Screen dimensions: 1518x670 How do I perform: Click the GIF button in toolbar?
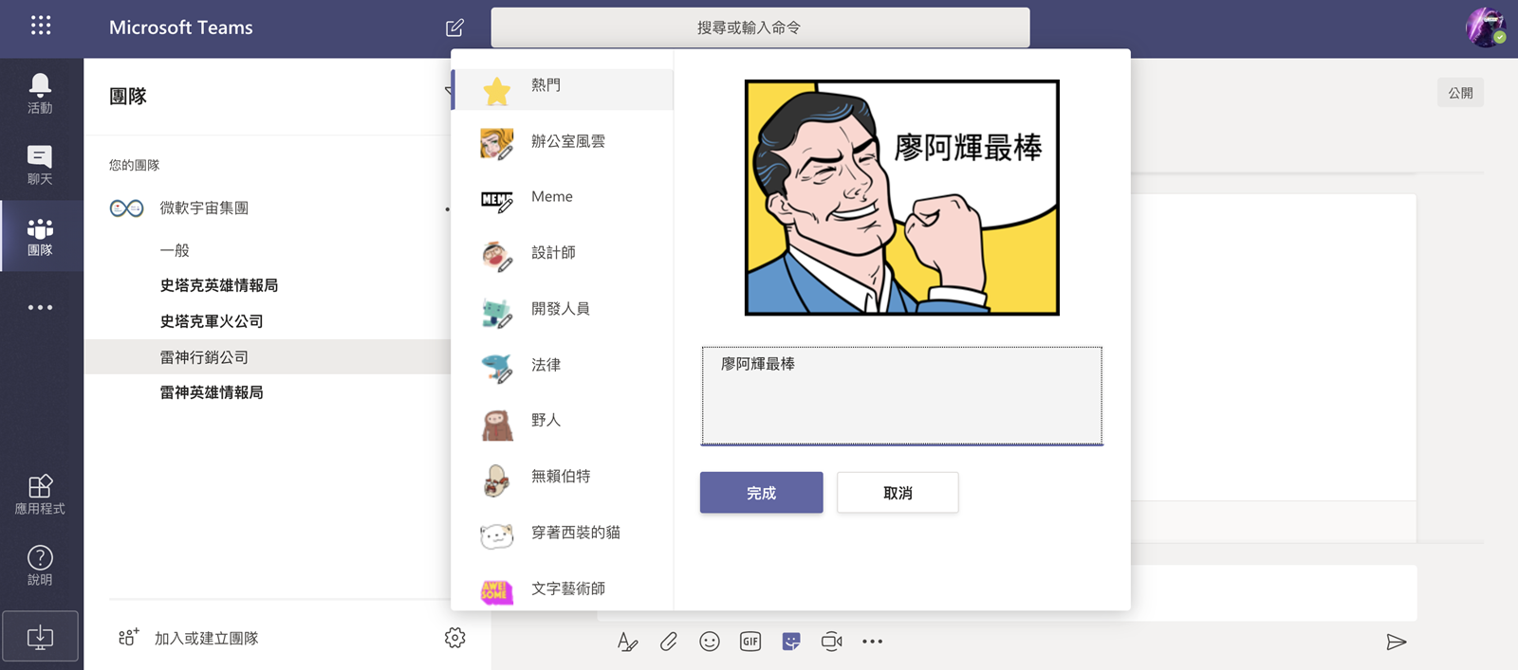click(x=750, y=642)
